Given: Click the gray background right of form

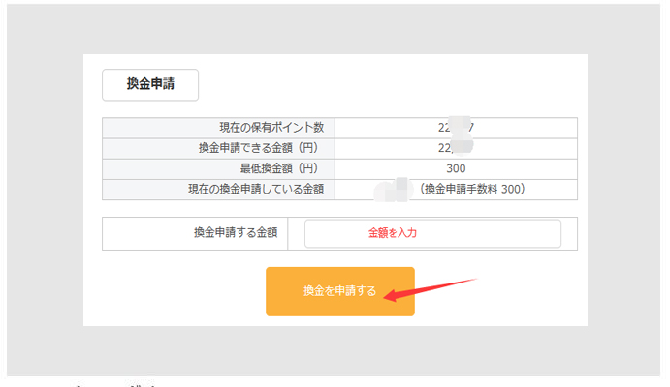Looking at the screenshot, I should (x=625, y=193).
